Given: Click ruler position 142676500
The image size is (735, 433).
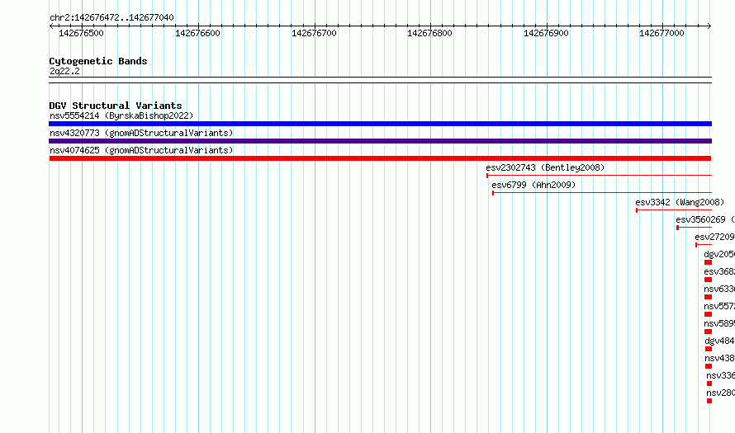Looking at the screenshot, I should click(x=81, y=33).
